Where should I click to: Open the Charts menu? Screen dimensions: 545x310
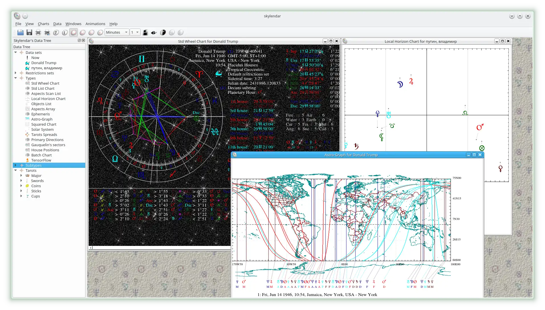tap(43, 24)
